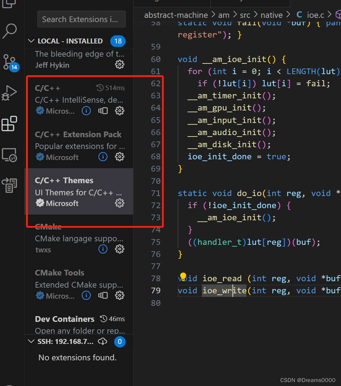
Task: Click the twxs publisher name
Action: 43,249
